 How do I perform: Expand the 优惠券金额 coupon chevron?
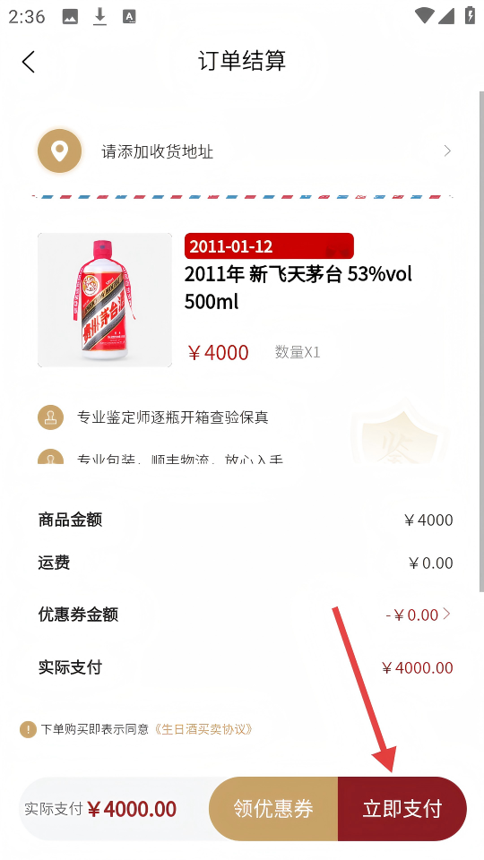coord(446,614)
